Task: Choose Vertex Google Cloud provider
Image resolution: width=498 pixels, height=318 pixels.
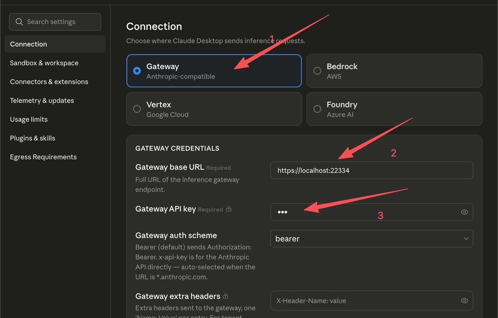Action: coord(214,109)
